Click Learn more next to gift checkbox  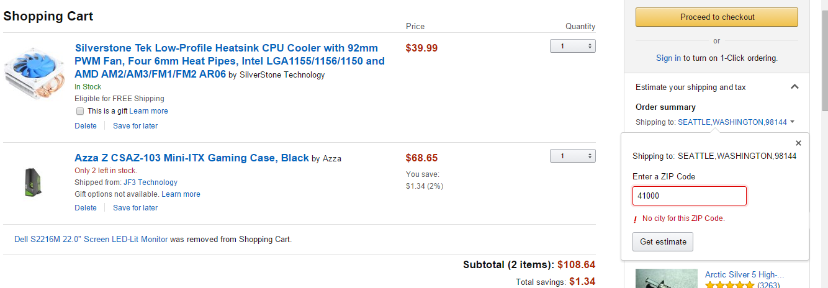(149, 111)
